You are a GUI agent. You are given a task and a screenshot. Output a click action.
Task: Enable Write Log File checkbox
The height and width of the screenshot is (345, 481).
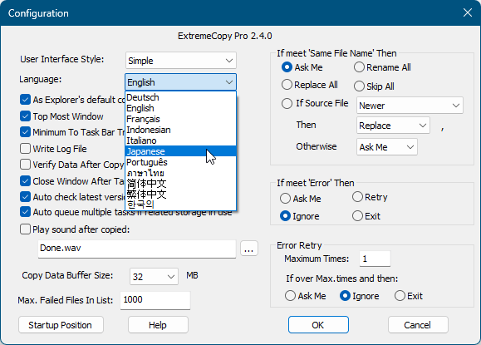click(x=25, y=149)
